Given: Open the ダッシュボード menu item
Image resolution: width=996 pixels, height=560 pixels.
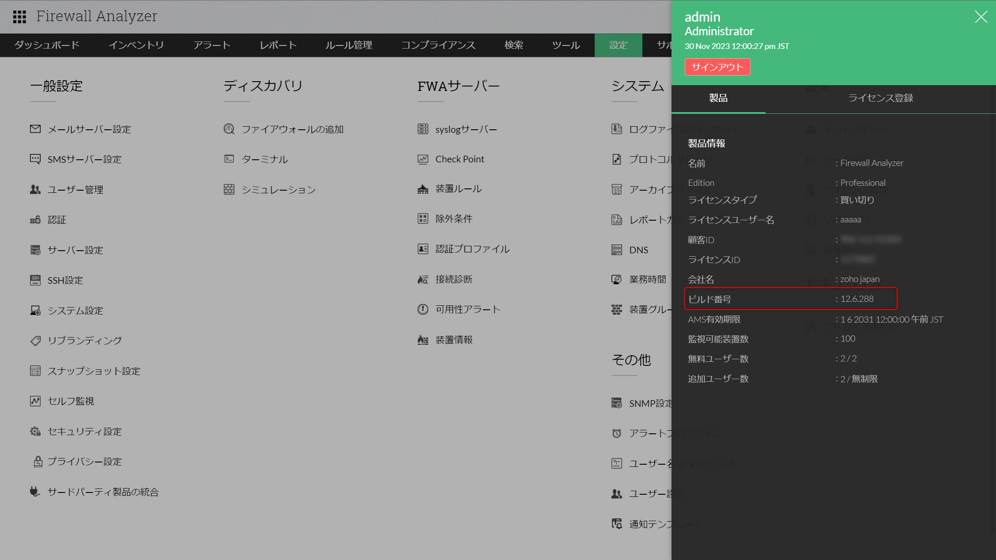Looking at the screenshot, I should [x=47, y=45].
